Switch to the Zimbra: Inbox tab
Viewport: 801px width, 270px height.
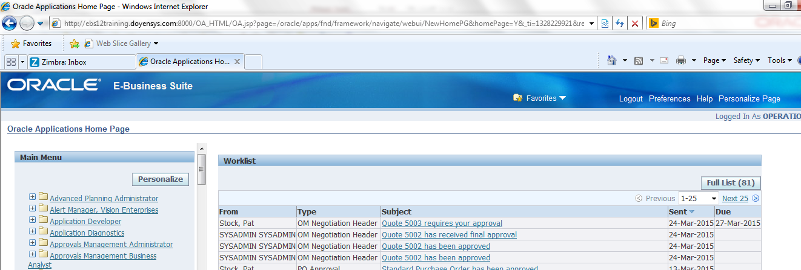(82, 62)
